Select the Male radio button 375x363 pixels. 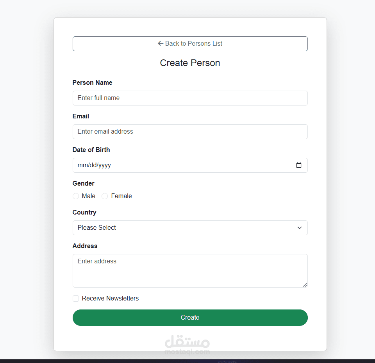(x=76, y=196)
